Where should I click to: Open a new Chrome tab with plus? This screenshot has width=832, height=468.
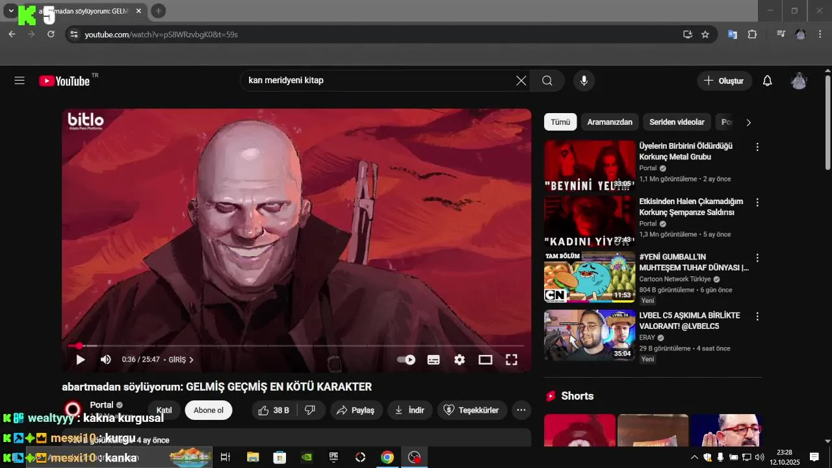159,11
